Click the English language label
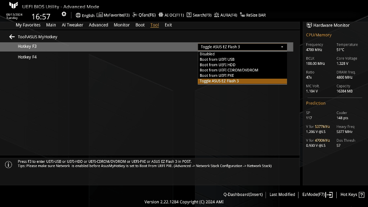Image resolution: width=368 pixels, height=207 pixels. tap(88, 16)
